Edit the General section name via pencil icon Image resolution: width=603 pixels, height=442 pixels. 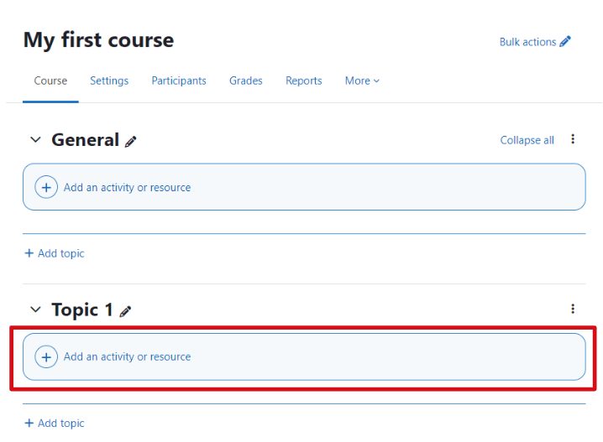pyautogui.click(x=131, y=142)
